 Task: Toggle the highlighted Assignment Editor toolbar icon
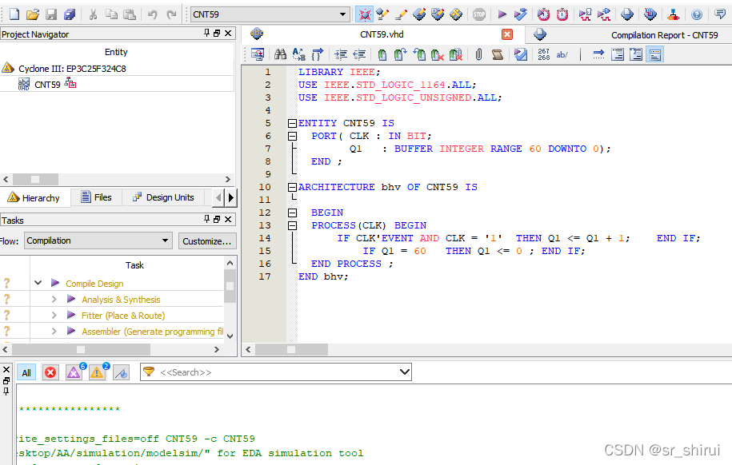pyautogui.click(x=364, y=14)
